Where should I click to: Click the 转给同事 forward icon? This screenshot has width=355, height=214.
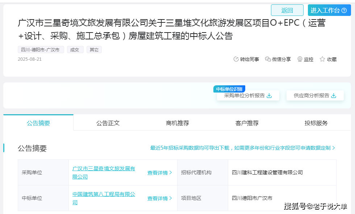[236, 59]
